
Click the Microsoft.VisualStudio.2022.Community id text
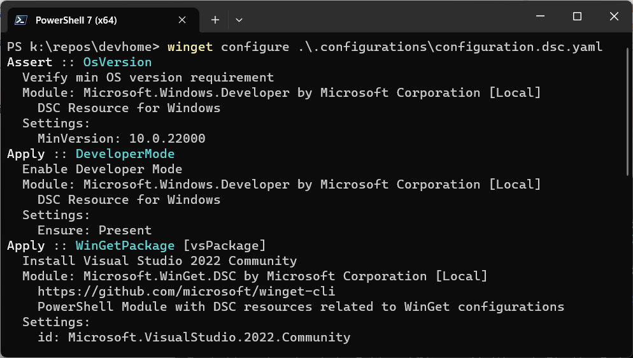pyautogui.click(x=209, y=337)
